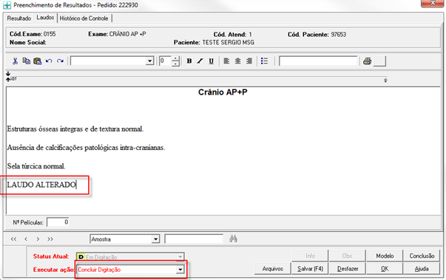Close the Preenchimento de Resultados window

tap(433, 3)
